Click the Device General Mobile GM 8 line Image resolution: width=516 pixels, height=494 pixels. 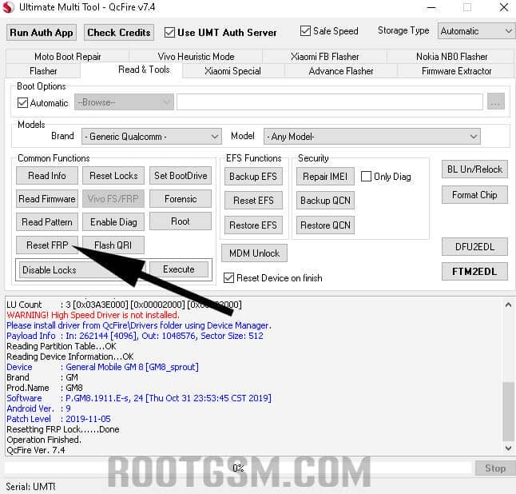[102, 367]
